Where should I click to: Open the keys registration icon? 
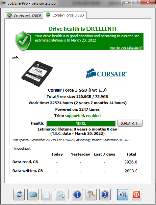91,194
